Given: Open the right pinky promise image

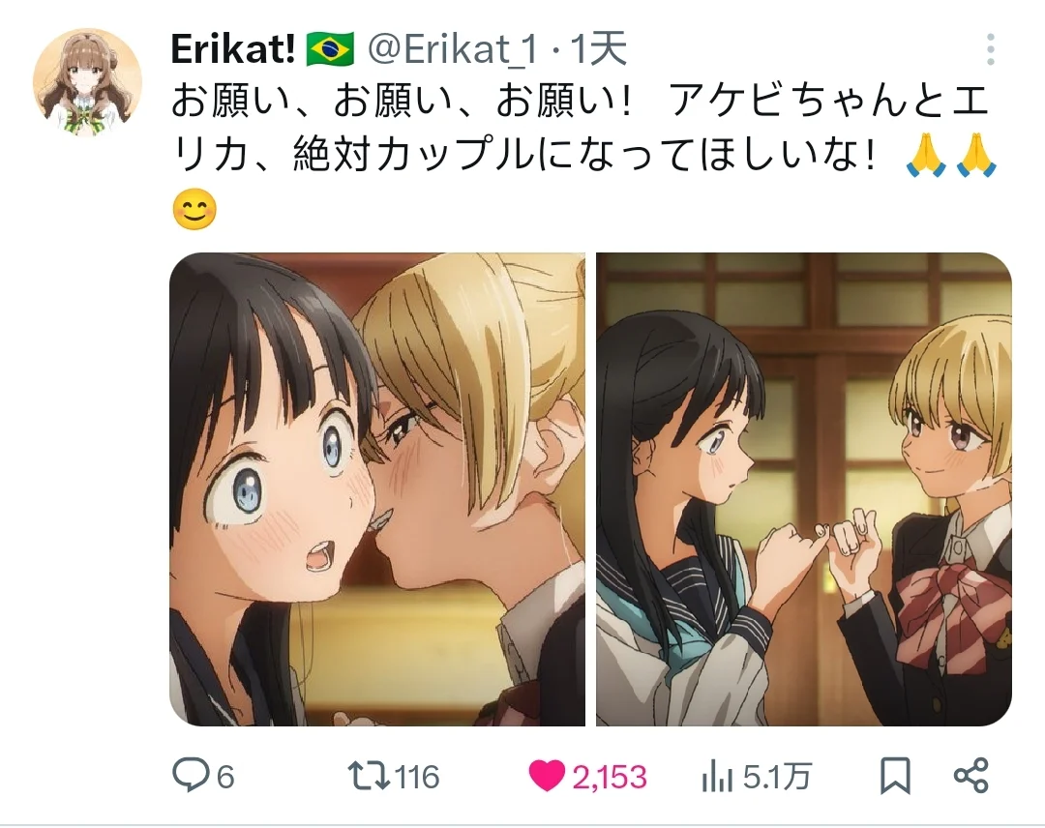Looking at the screenshot, I should 804,488.
